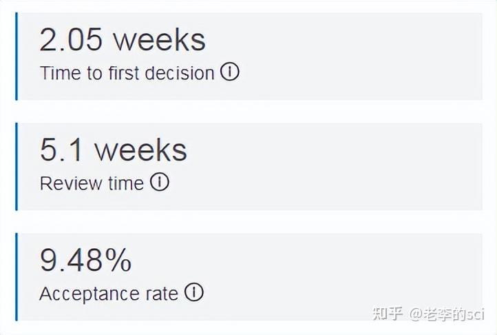
Task: Click the percent sign after 9.48
Action: (x=118, y=260)
